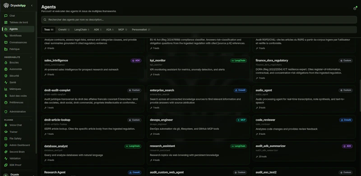Open the Trainer plugin icon
Image resolution: width=361 pixels, height=176 pixels.
click(x=6, y=132)
